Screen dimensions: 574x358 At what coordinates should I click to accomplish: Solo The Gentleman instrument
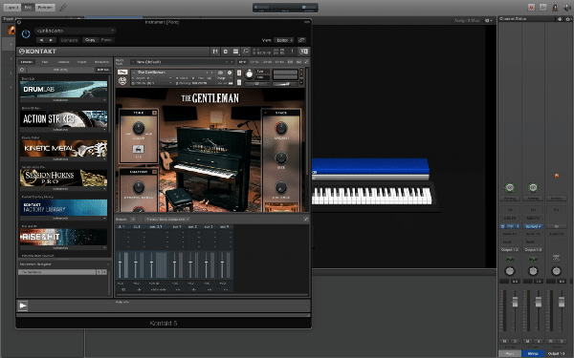239,73
